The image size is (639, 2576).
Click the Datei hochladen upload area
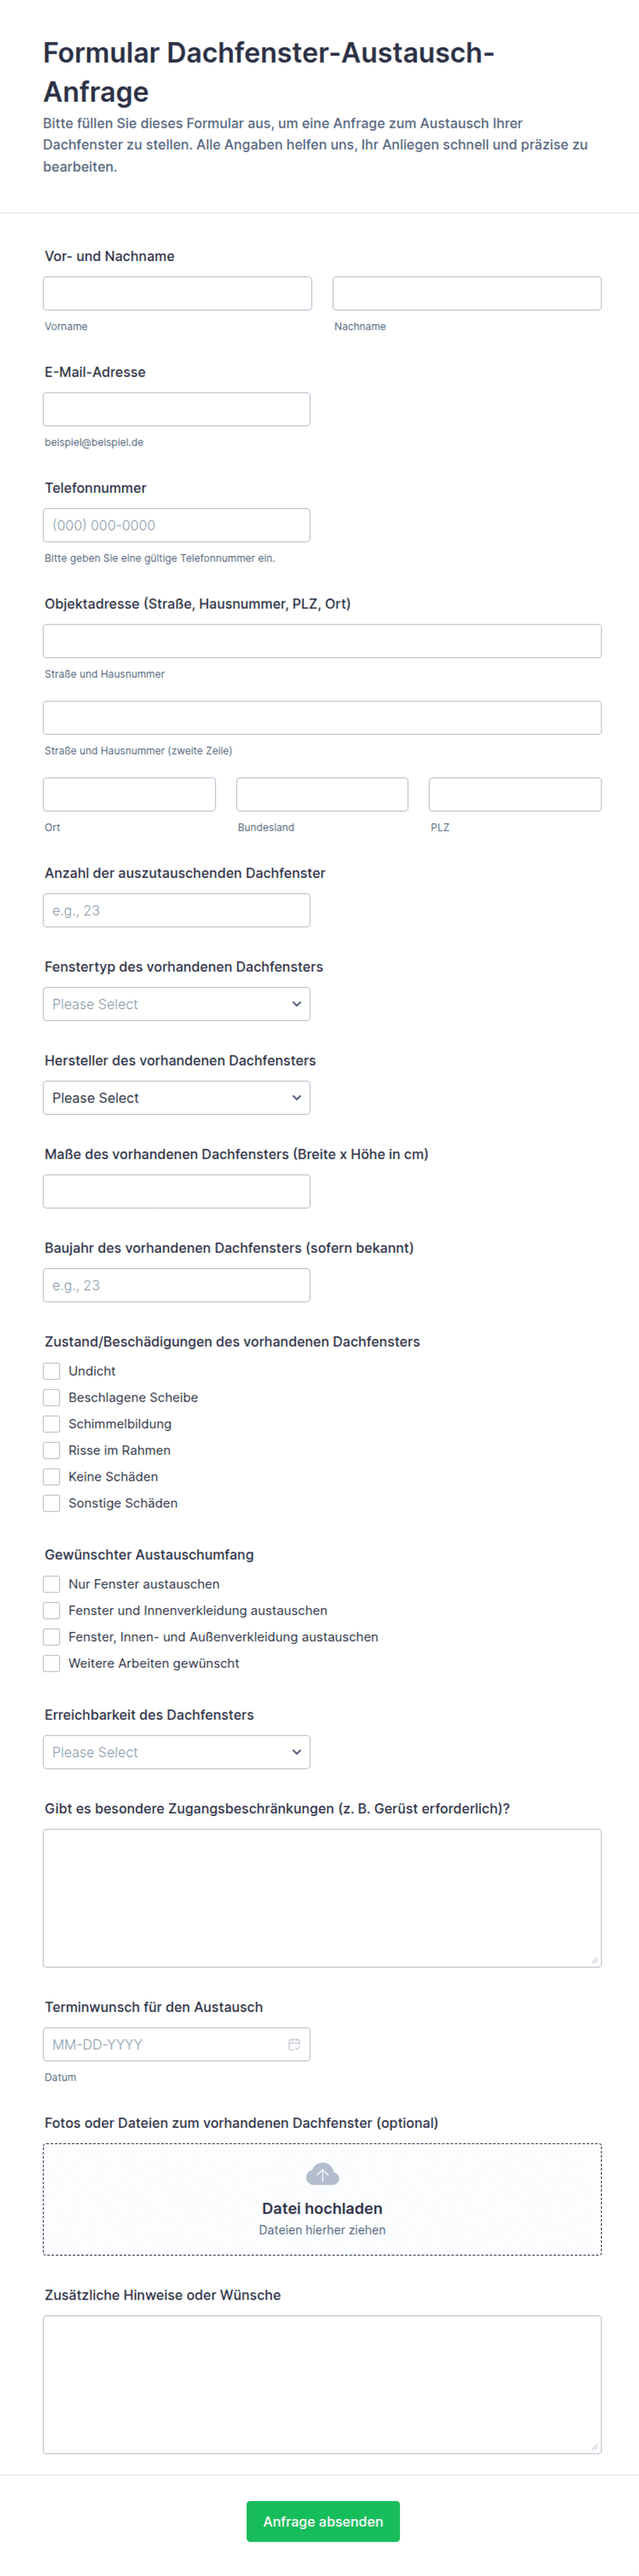pyautogui.click(x=322, y=2199)
